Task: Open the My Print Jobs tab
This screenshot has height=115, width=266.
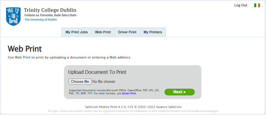Action: (x=77, y=32)
